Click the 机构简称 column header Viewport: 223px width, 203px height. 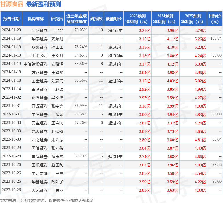coord(36,19)
